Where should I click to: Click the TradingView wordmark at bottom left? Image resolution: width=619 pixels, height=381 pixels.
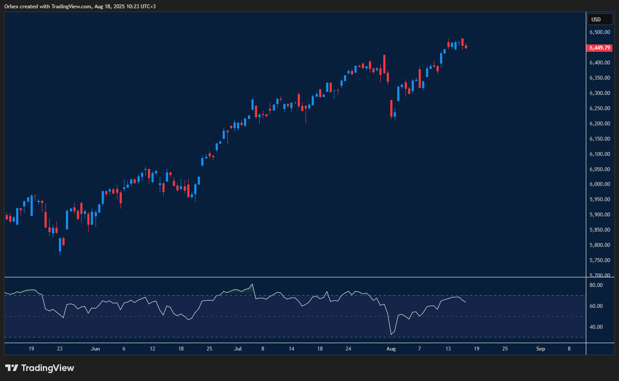[48, 368]
